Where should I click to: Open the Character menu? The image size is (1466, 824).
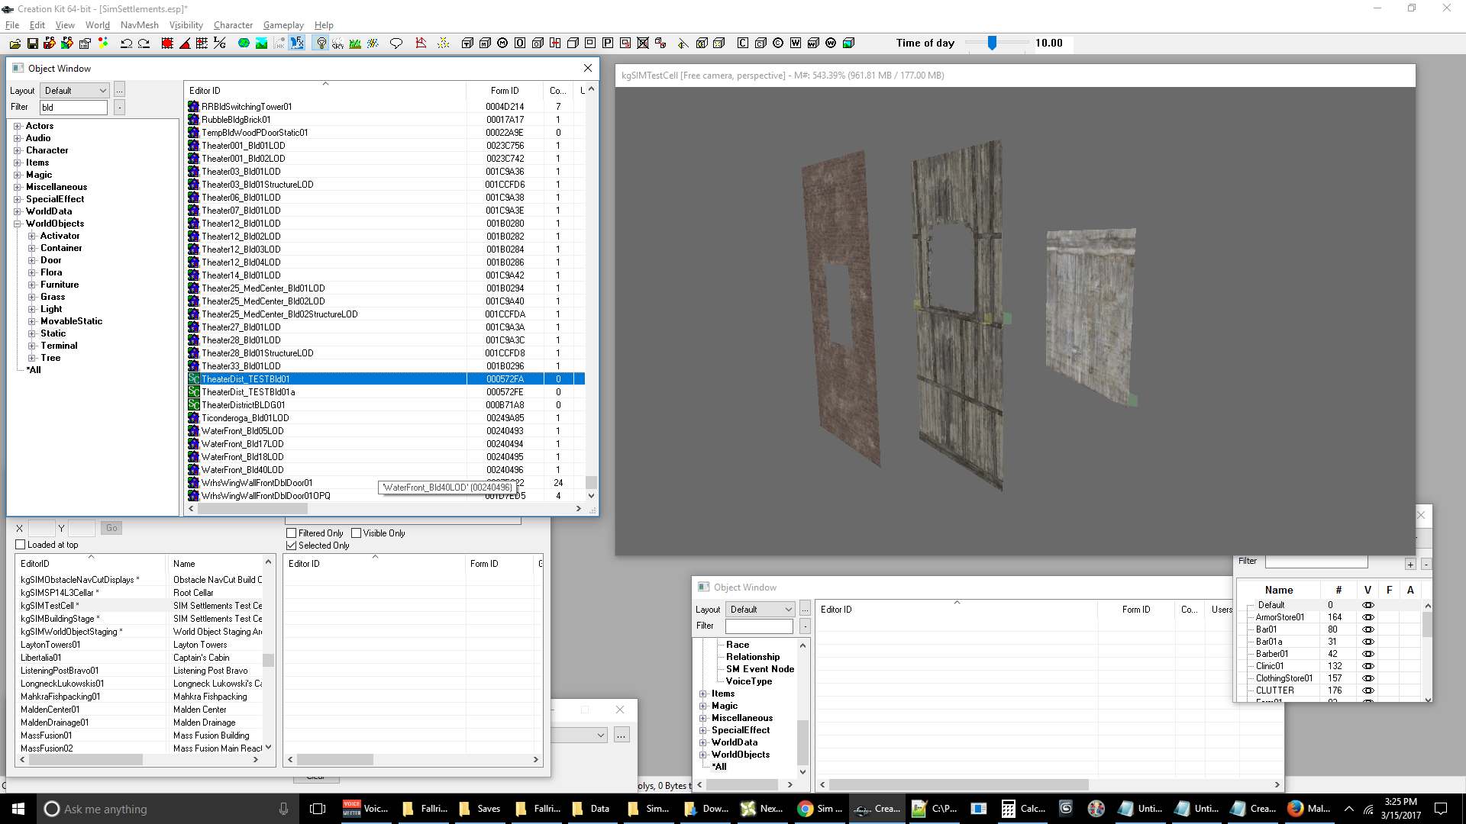tap(233, 25)
